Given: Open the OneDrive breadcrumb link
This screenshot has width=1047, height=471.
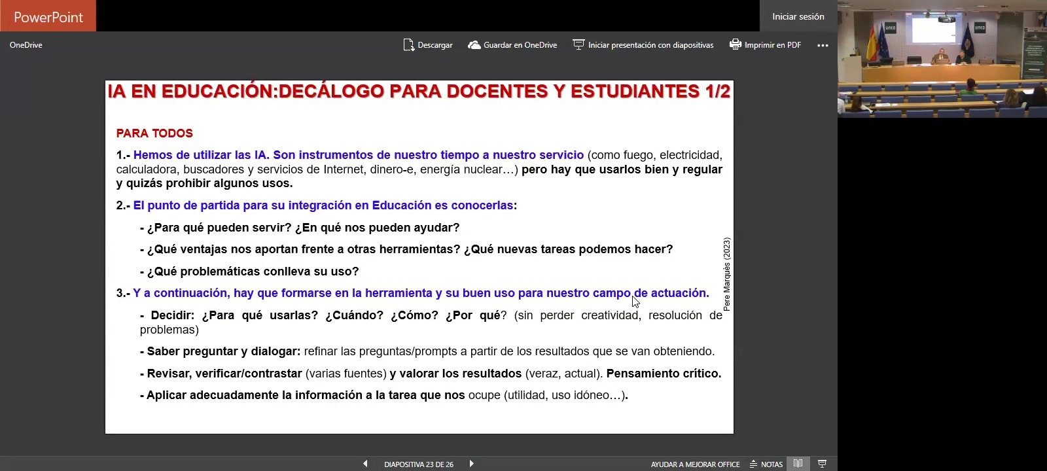Looking at the screenshot, I should 26,45.
